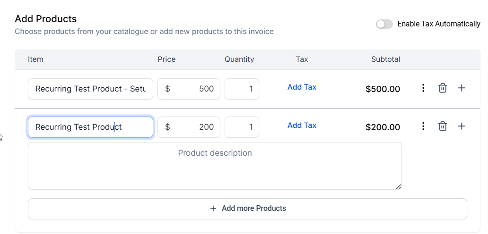Viewport: 488px width, 234px height.
Task: Click the second row's Recurring Test Product item field
Action: [90, 127]
